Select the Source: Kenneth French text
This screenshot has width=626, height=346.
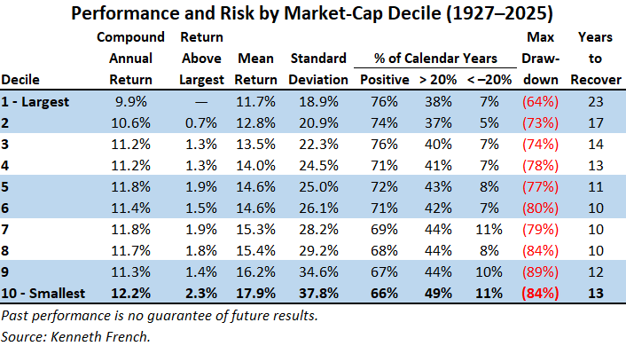(x=76, y=336)
